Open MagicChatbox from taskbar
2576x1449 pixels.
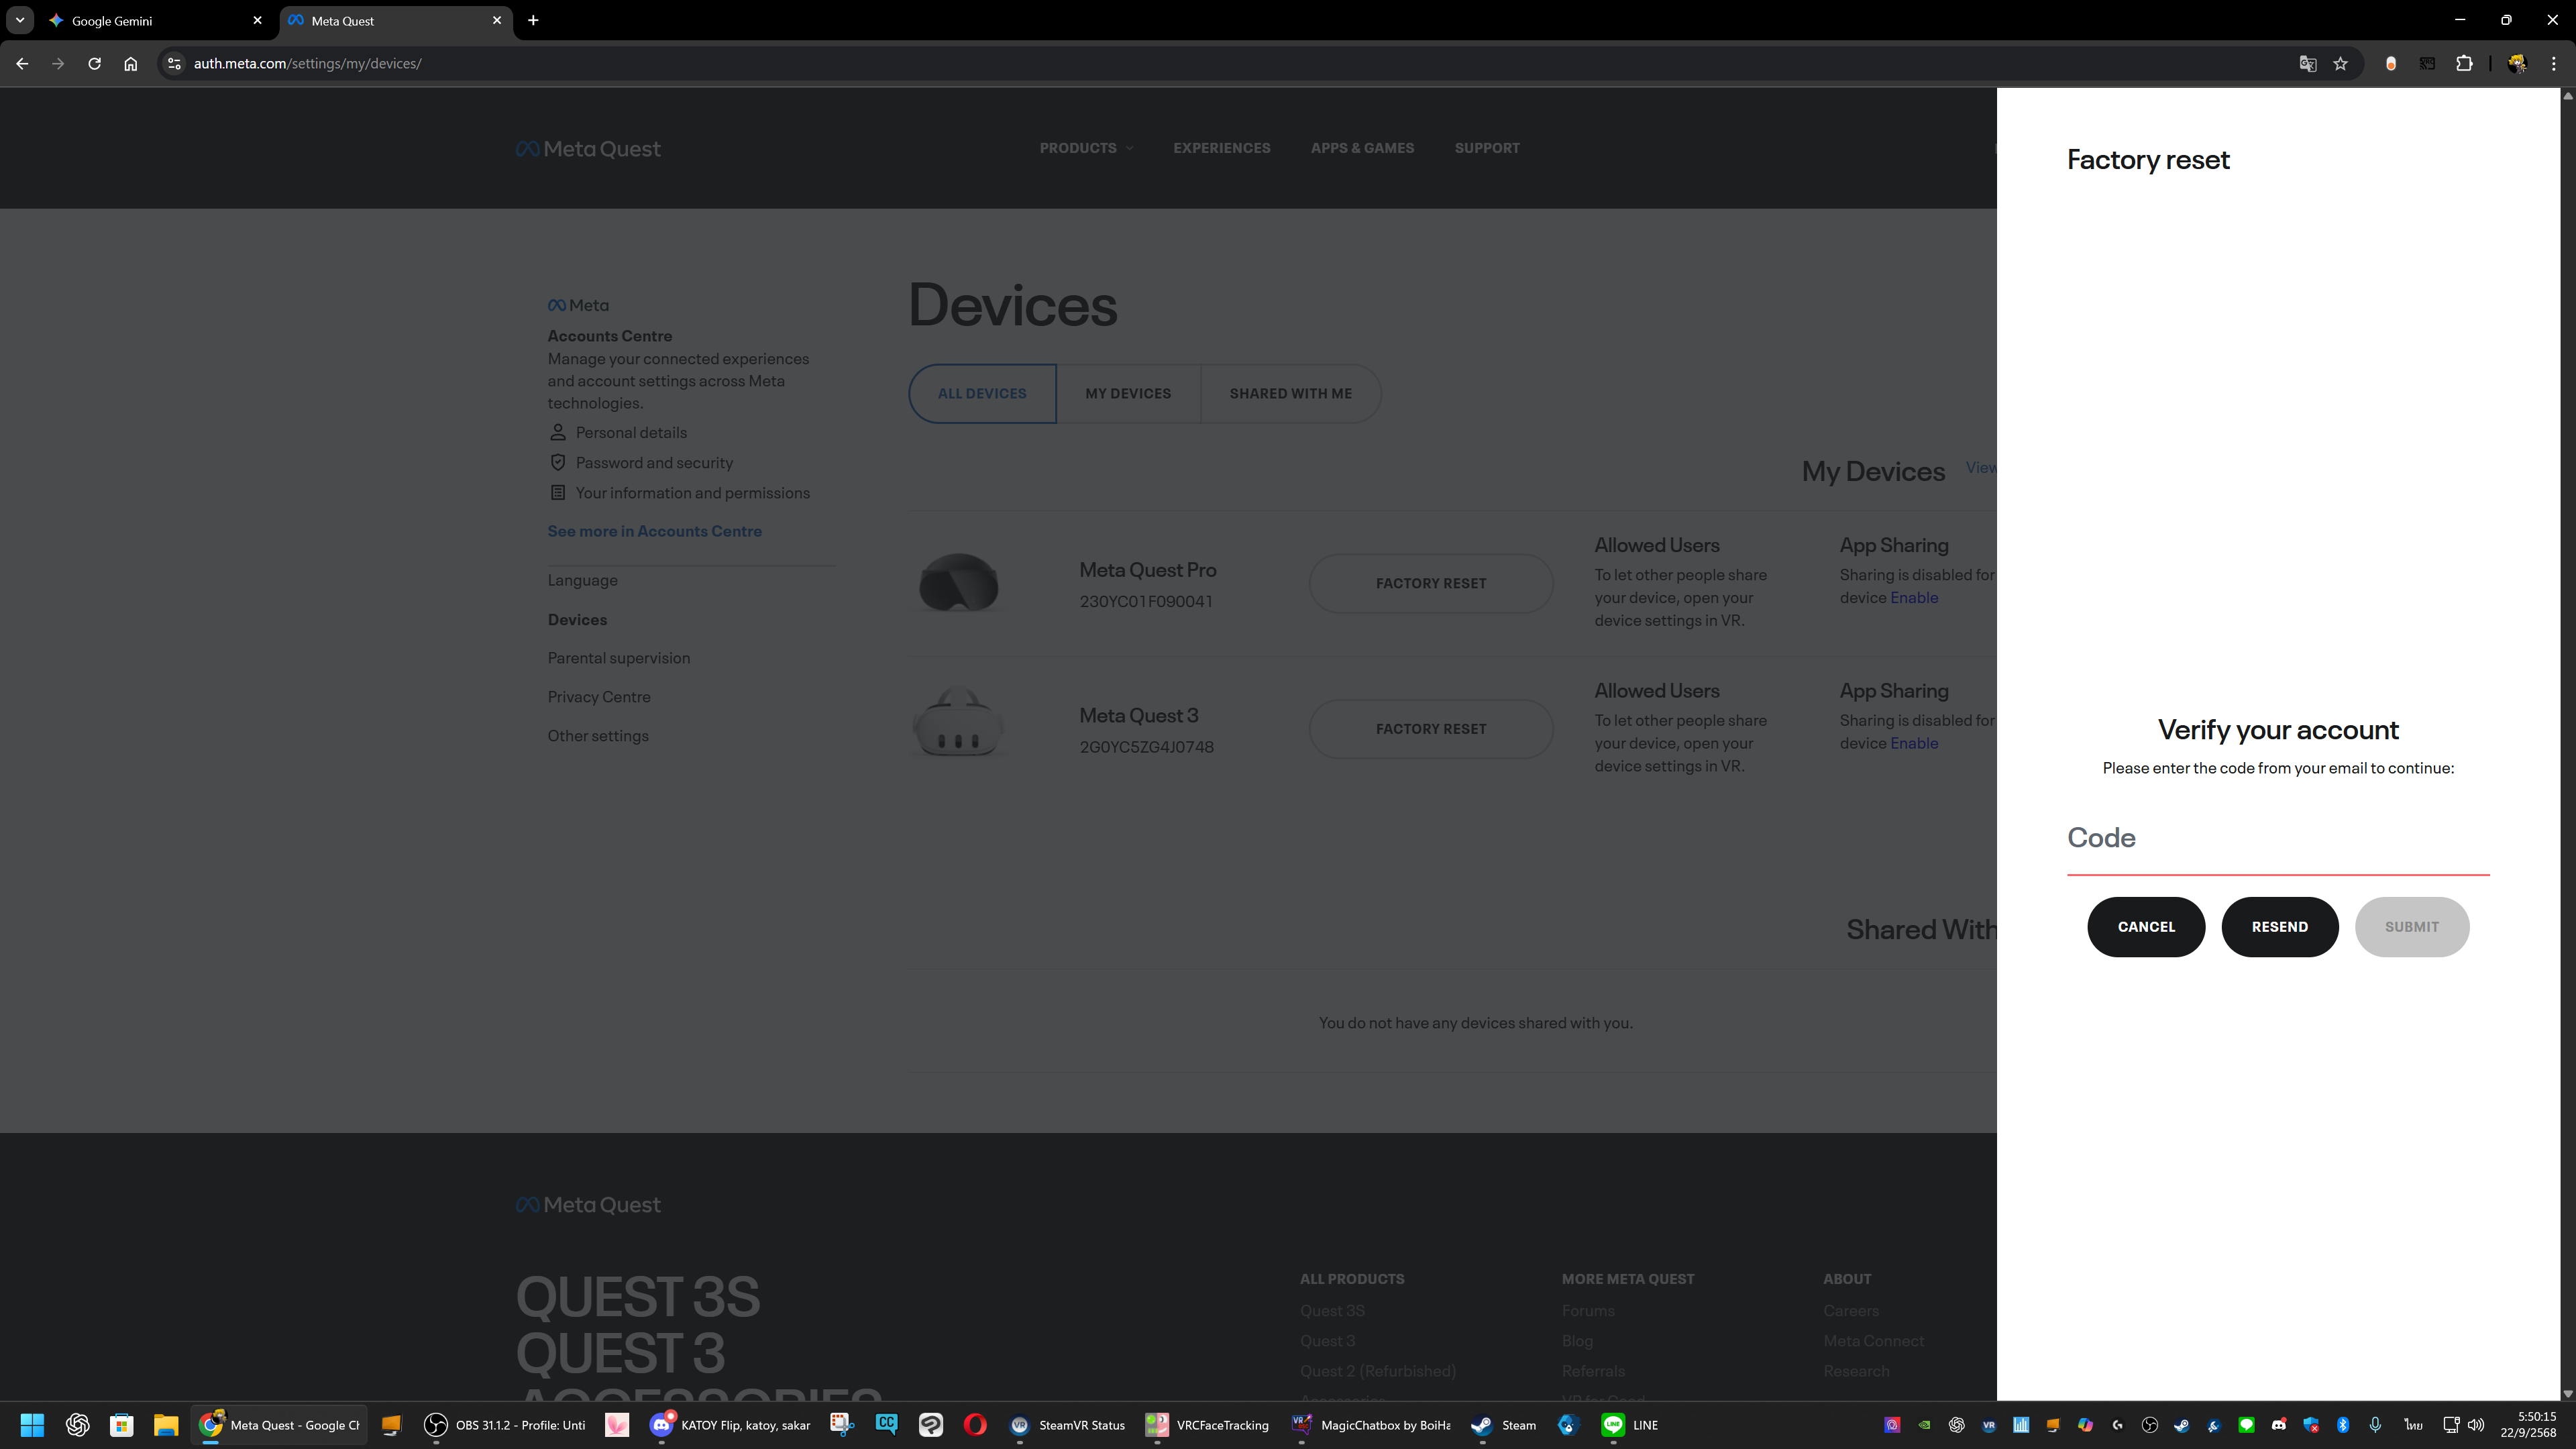point(1371,1425)
